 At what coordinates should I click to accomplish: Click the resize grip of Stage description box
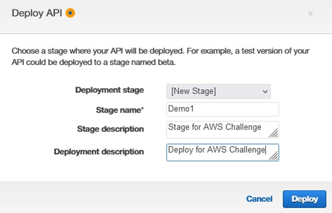pyautogui.click(x=274, y=133)
